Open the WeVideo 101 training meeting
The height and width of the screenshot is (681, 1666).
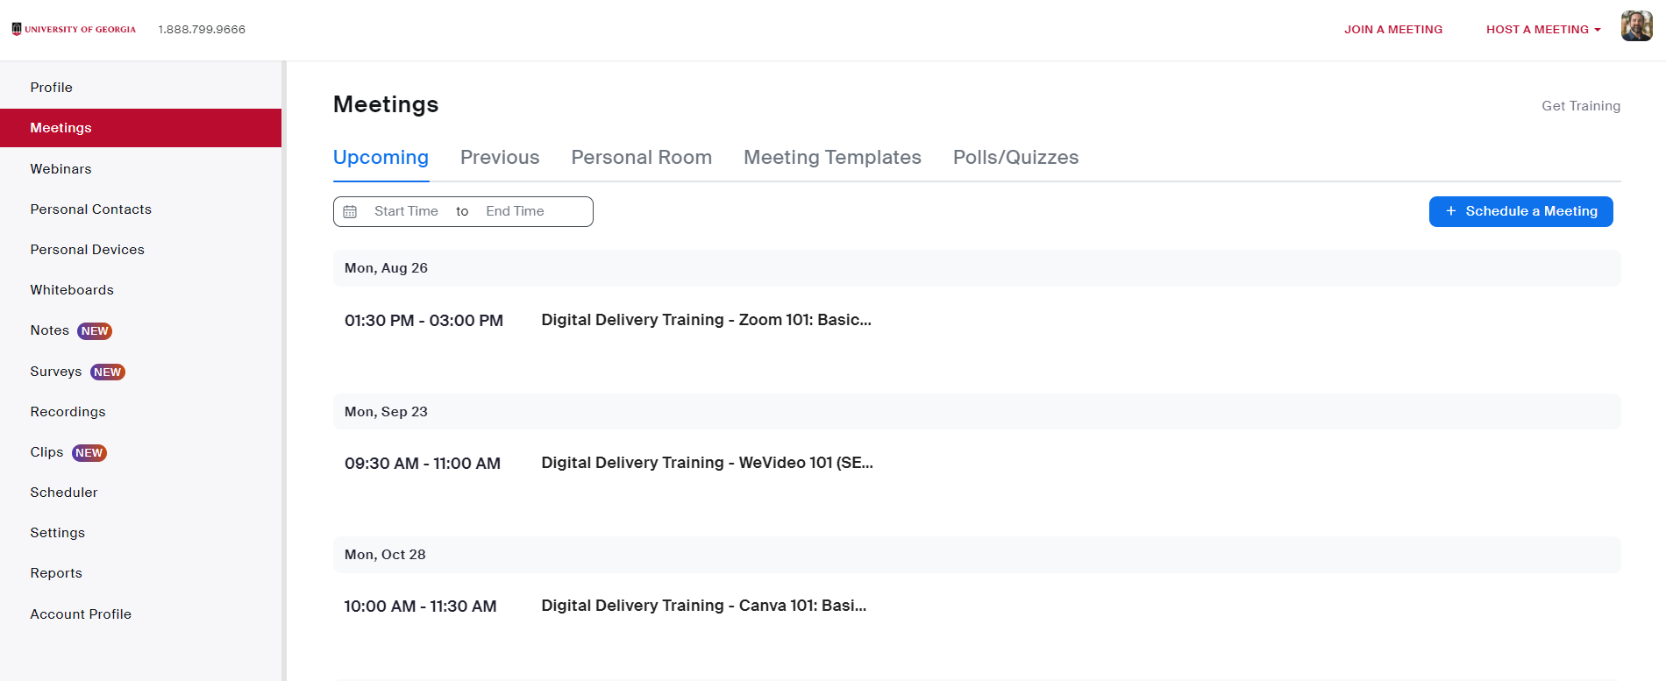pyautogui.click(x=707, y=463)
